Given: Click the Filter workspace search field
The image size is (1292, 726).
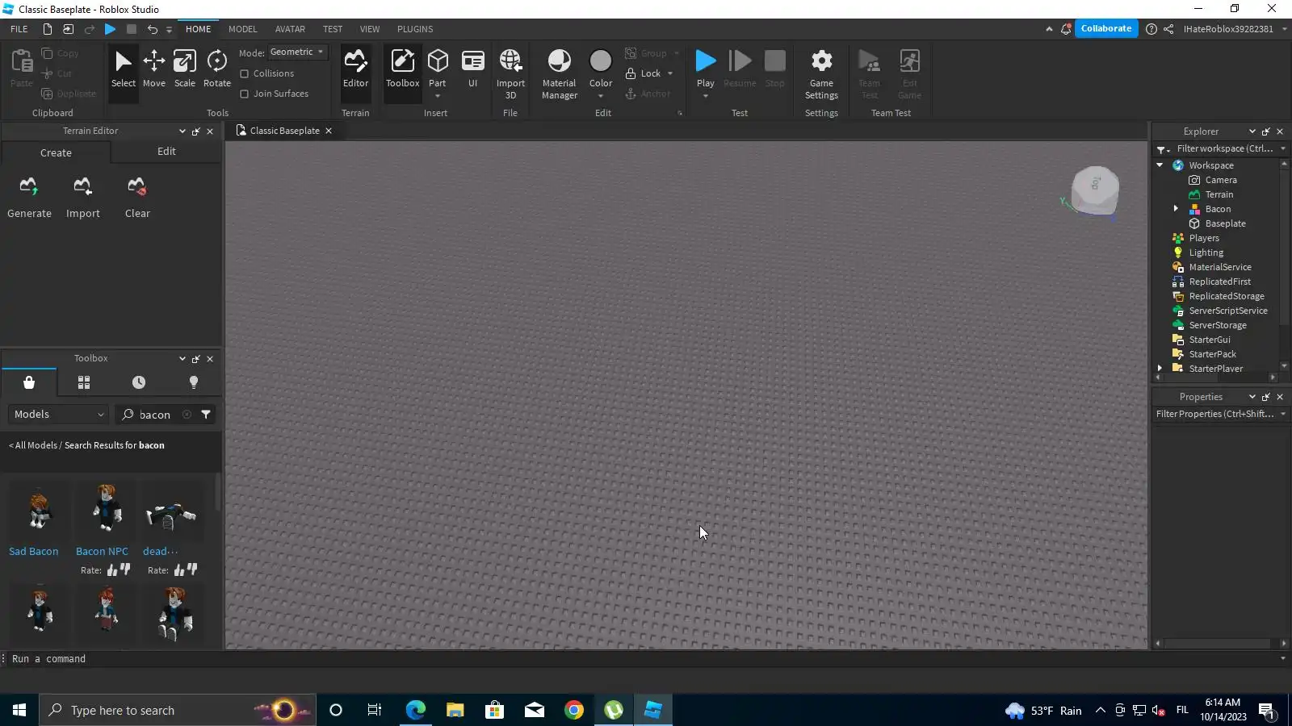Looking at the screenshot, I should [1223, 148].
